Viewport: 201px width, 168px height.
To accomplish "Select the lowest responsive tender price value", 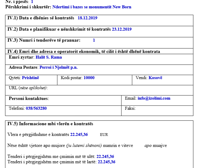I will click(105, 156).
